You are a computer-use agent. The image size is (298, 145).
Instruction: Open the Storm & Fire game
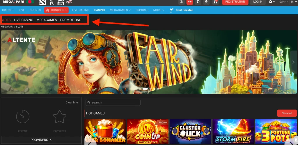233,132
